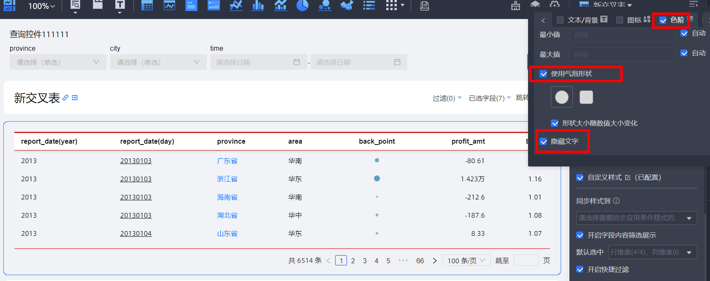Image resolution: width=710 pixels, height=281 pixels.
Task: Expand the 100 条/页 page size dropdown
Action: (x=466, y=261)
